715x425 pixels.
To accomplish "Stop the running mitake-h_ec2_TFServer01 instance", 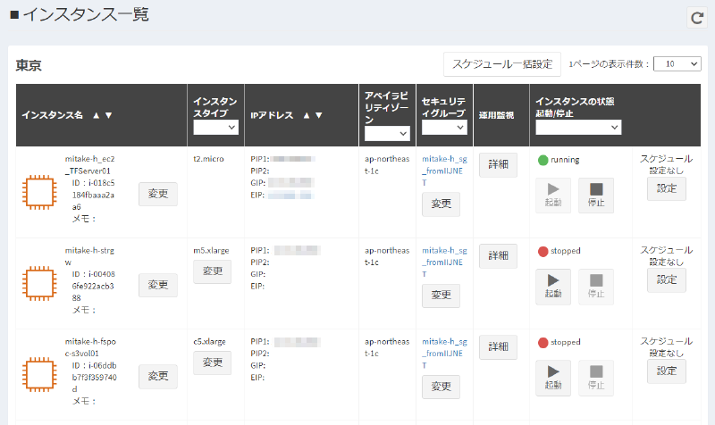I will (595, 196).
